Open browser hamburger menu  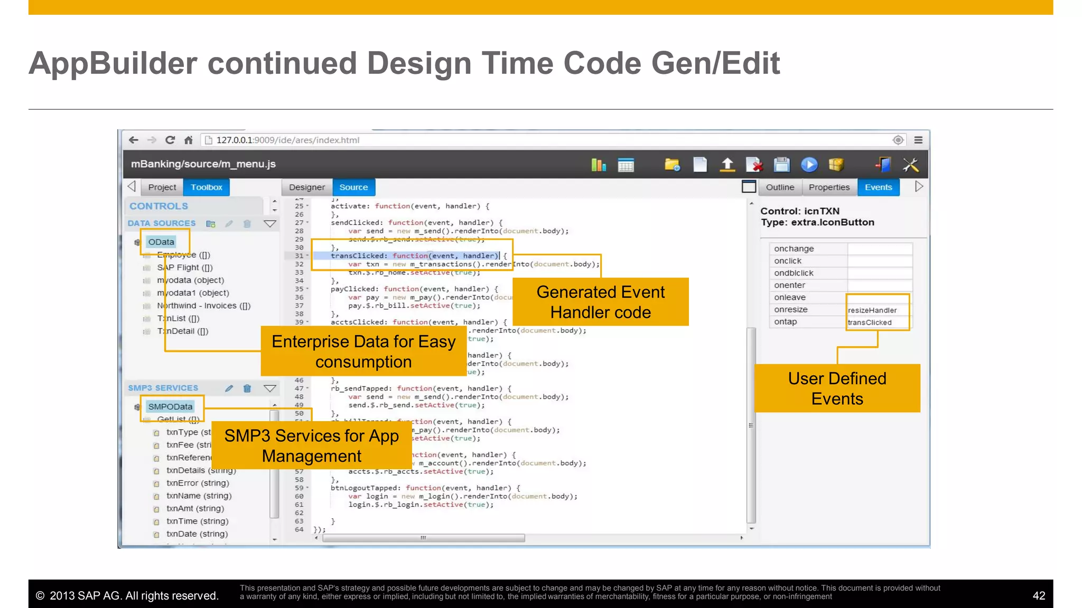(918, 140)
